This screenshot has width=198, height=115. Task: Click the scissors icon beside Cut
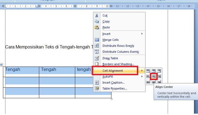pyautogui.click(x=97, y=15)
